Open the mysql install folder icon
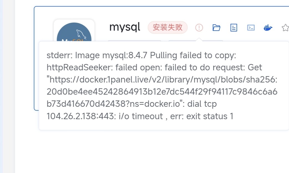This screenshot has width=289, height=173. (216, 28)
